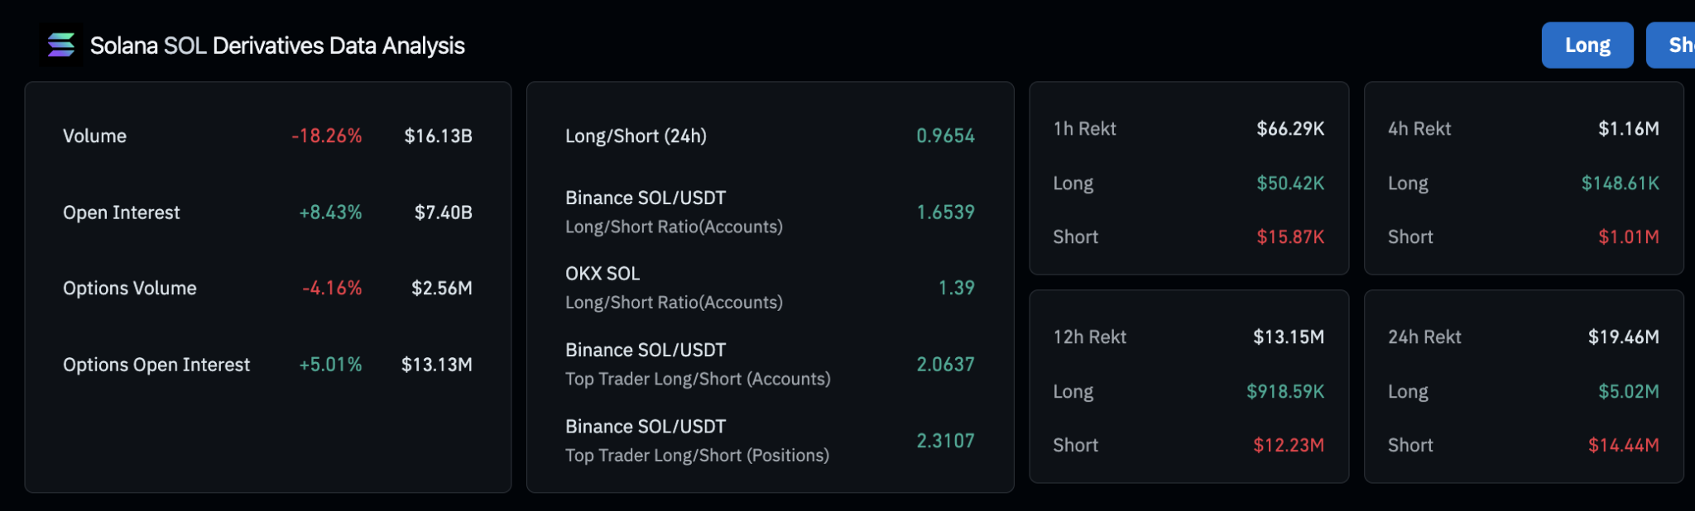The width and height of the screenshot is (1695, 511).
Task: Click the 24h Rekt total $19.46M
Action: click(x=1623, y=337)
